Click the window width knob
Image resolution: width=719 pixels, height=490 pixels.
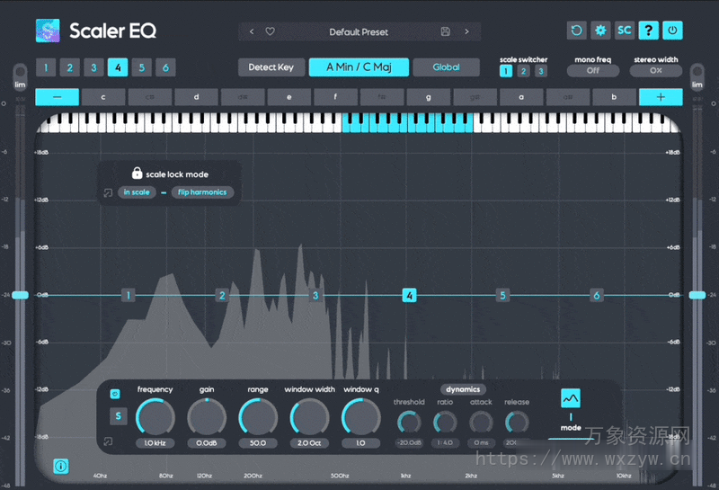tap(309, 417)
